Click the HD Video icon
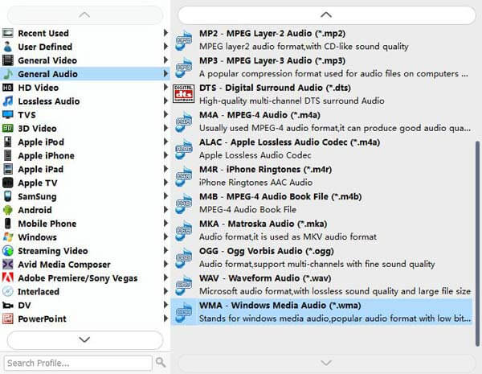This screenshot has height=374, width=482. click(x=8, y=88)
